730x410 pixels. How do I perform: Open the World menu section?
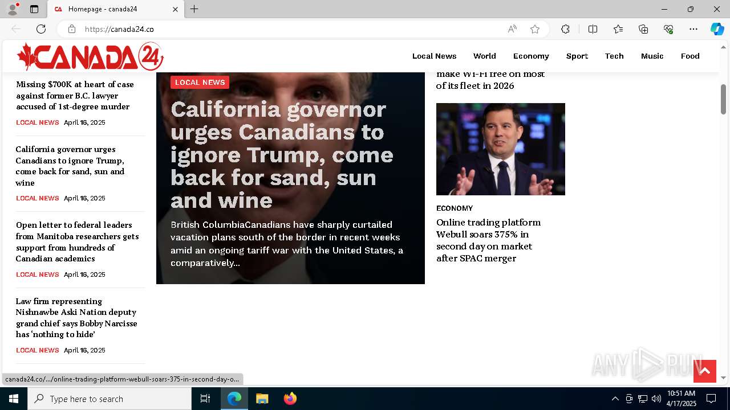484,56
